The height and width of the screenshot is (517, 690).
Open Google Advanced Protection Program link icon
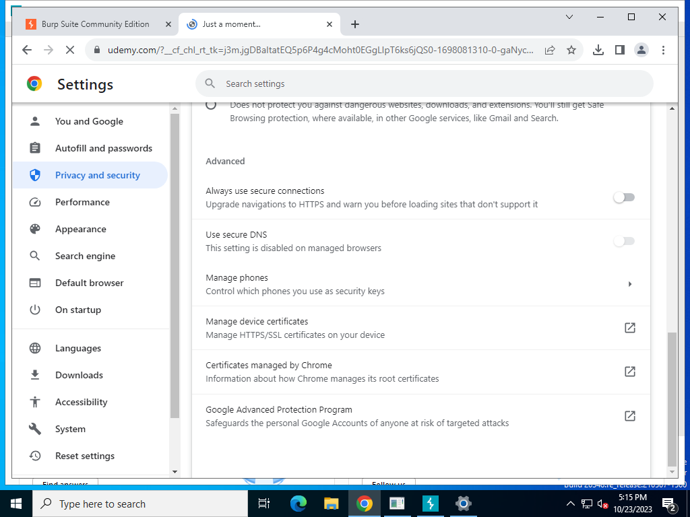point(630,416)
